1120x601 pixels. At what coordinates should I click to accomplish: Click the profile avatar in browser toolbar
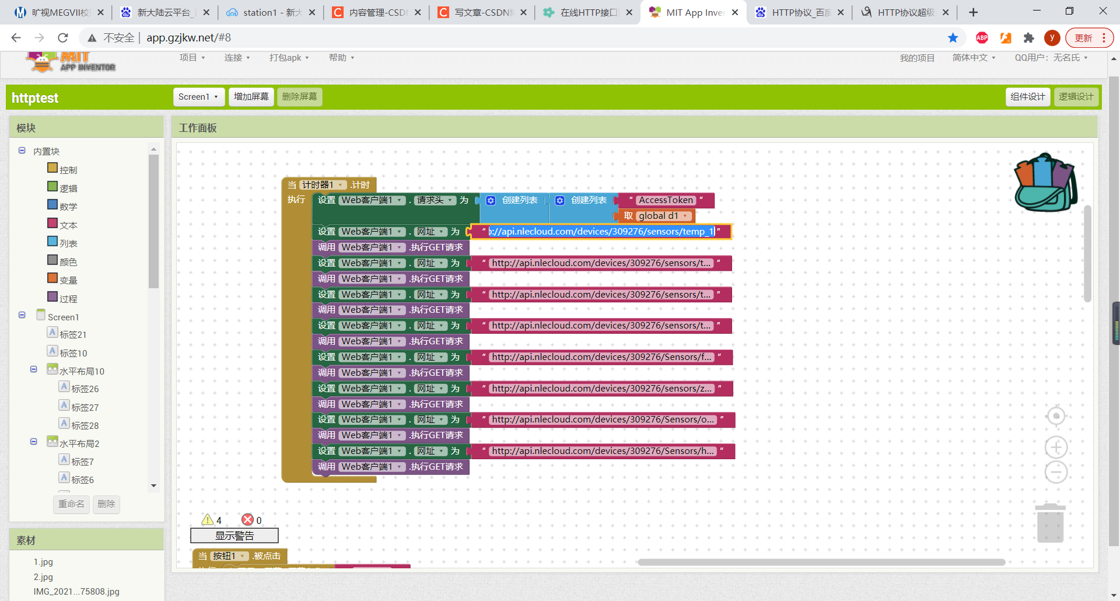[1052, 38]
